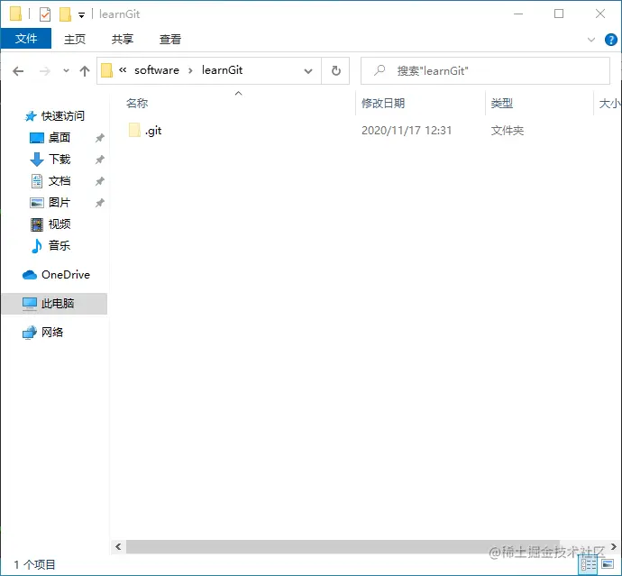This screenshot has height=576, width=622.
Task: Switch to the 共享 ribbon tab
Action: point(123,39)
